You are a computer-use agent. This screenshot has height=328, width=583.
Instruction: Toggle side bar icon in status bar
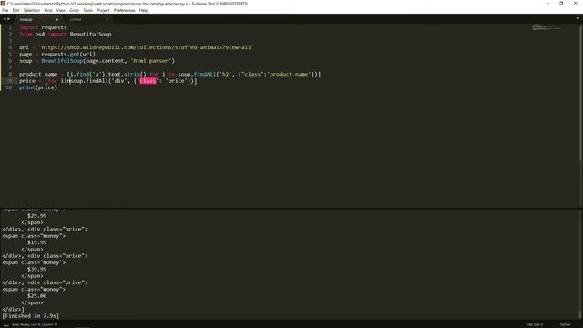5,324
